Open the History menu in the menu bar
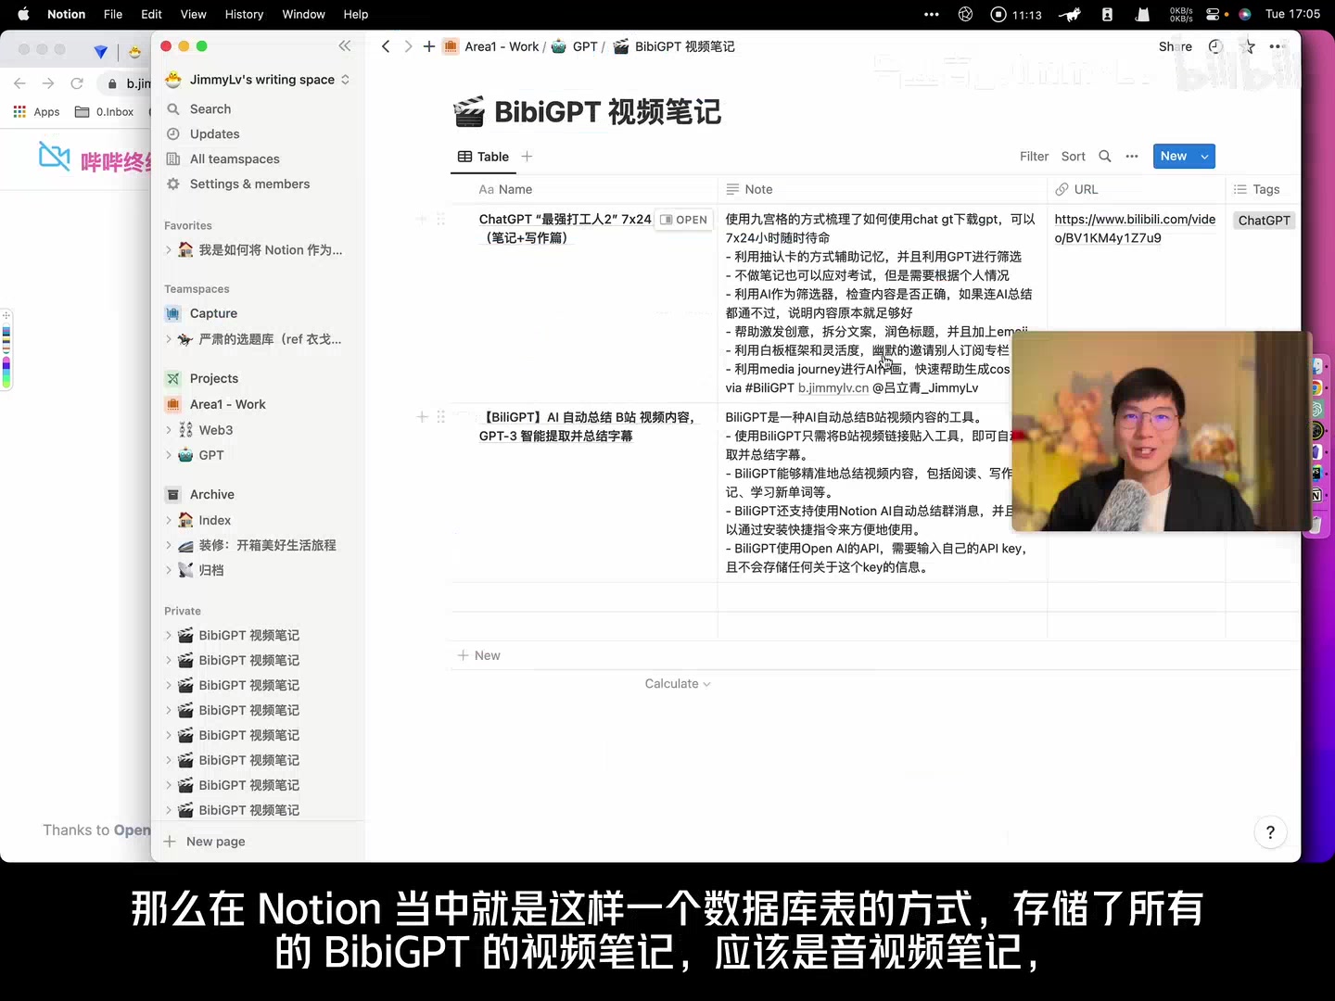This screenshot has height=1001, width=1335. click(243, 14)
